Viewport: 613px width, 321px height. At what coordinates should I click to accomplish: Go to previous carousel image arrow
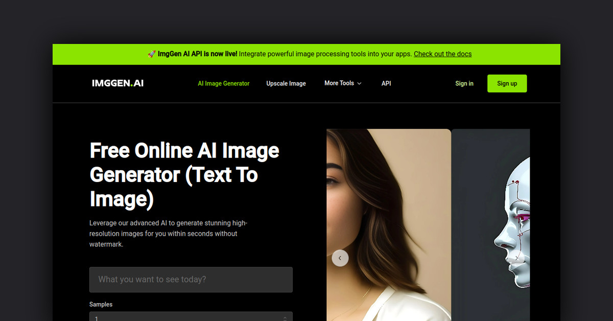pyautogui.click(x=340, y=258)
